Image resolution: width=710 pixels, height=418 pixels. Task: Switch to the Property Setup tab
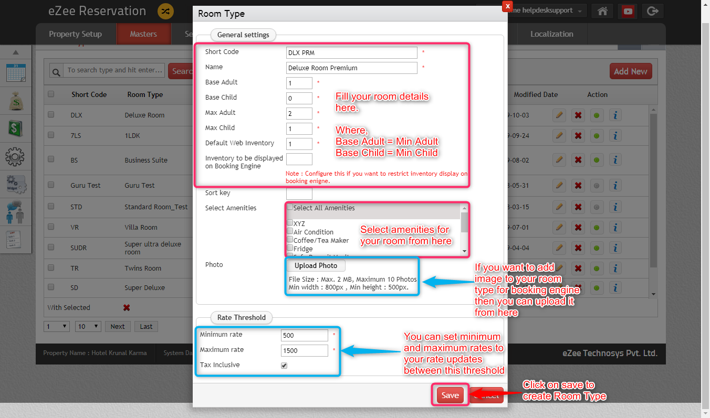(x=75, y=34)
